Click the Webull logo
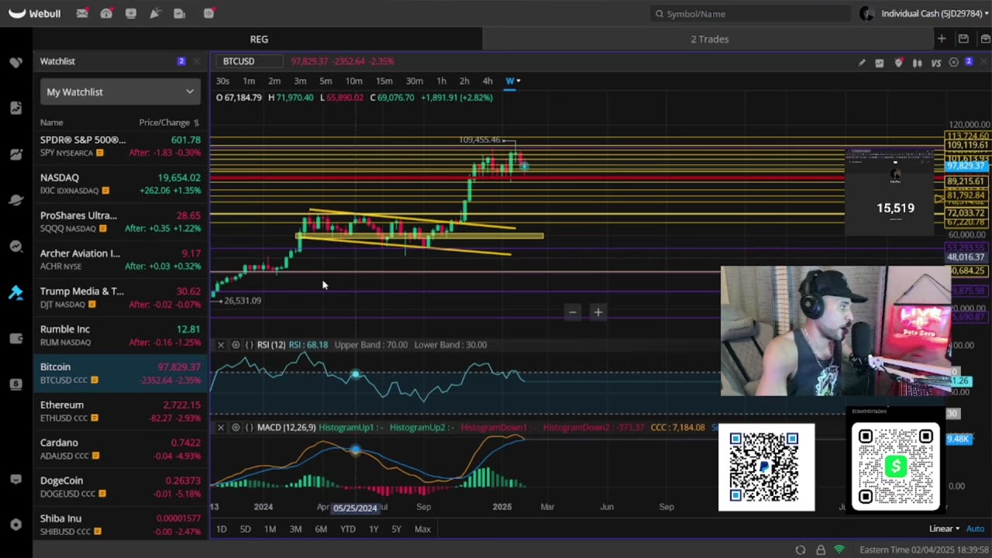 (x=35, y=13)
